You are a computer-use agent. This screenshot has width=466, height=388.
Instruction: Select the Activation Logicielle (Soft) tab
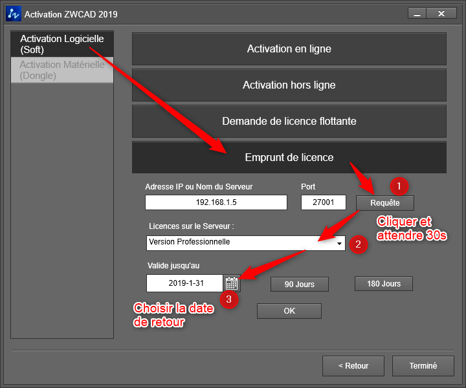pos(62,44)
